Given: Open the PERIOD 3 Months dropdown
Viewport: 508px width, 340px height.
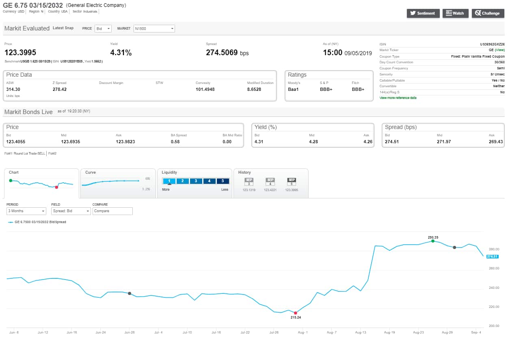Looking at the screenshot, I should click(26, 211).
